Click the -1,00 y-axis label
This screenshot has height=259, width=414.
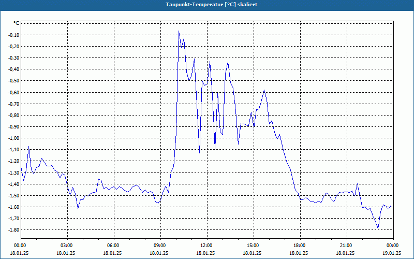point(14,138)
